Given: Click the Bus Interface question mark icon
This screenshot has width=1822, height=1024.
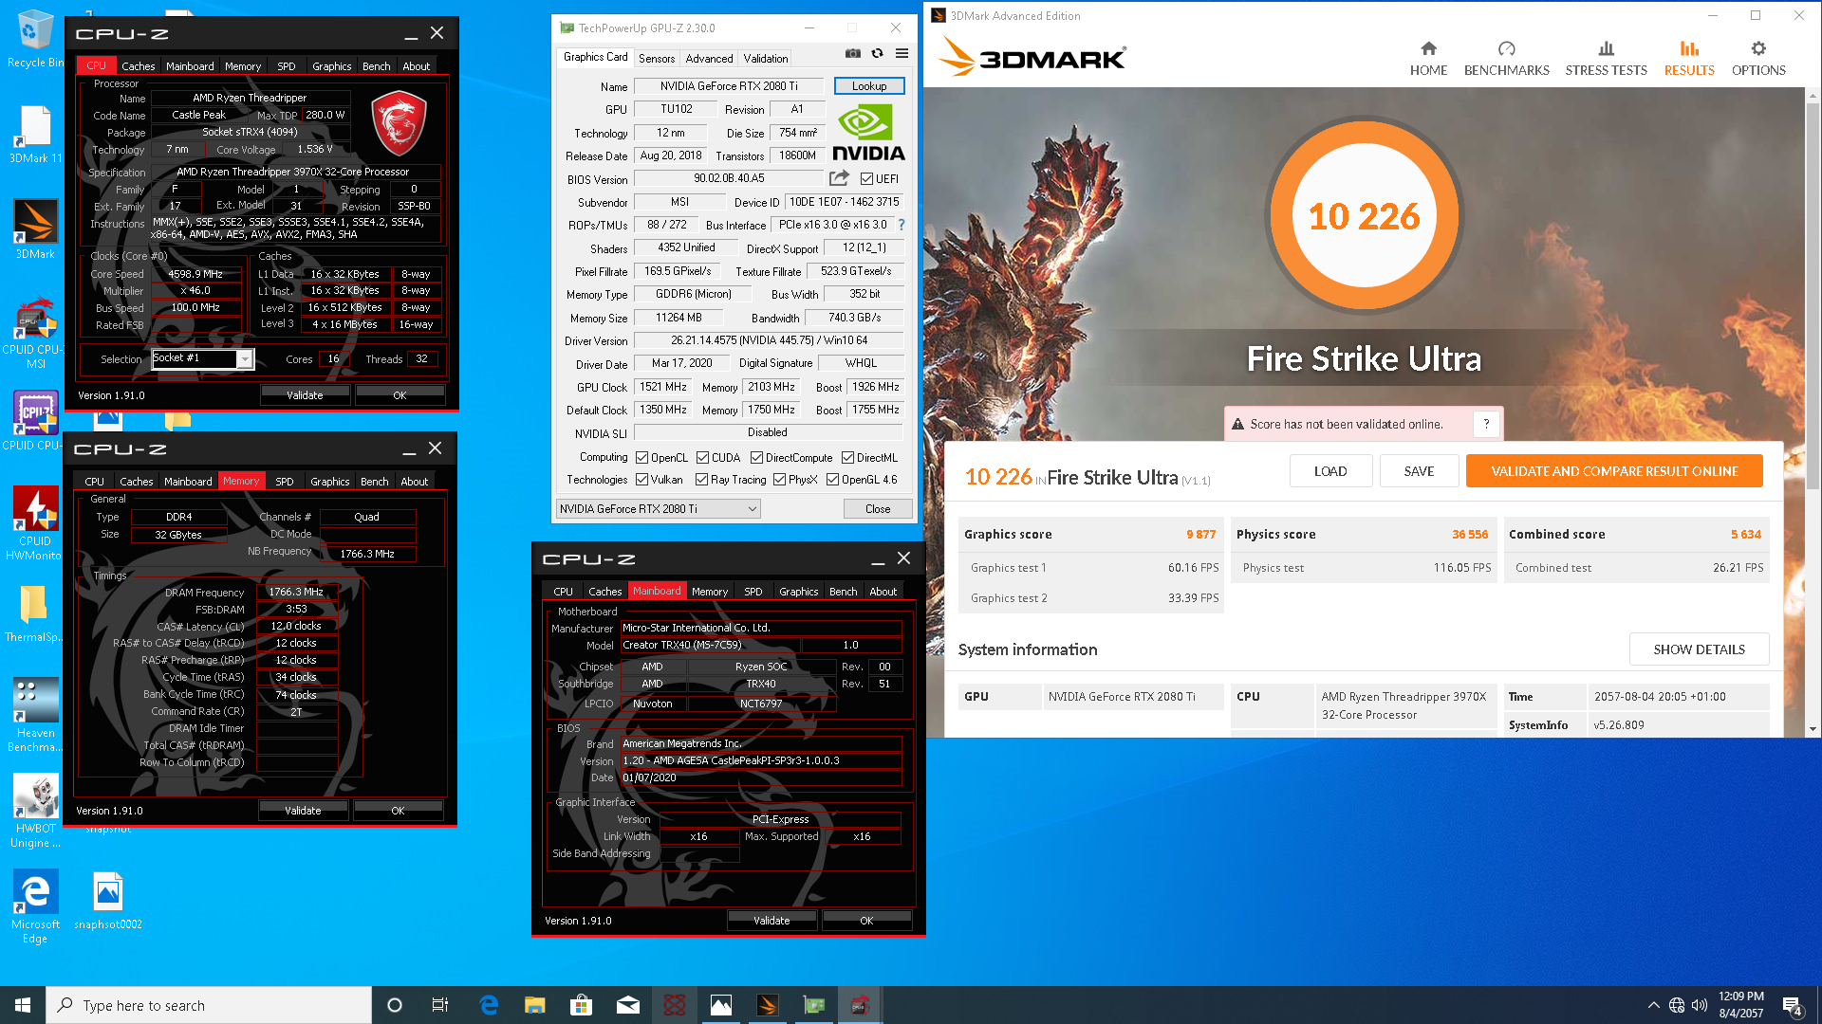Looking at the screenshot, I should [x=902, y=225].
